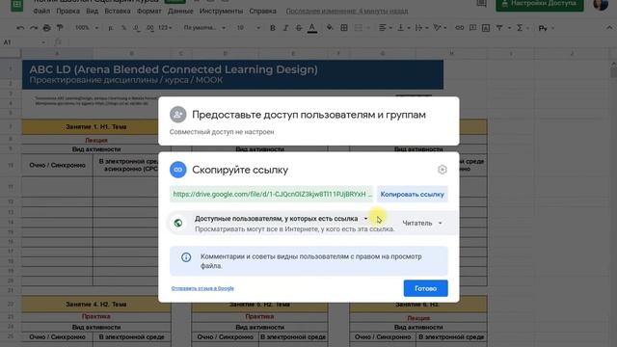This screenshot has height=347, width=617.
Task: Open the Ру input tools icon
Action: (543, 28)
